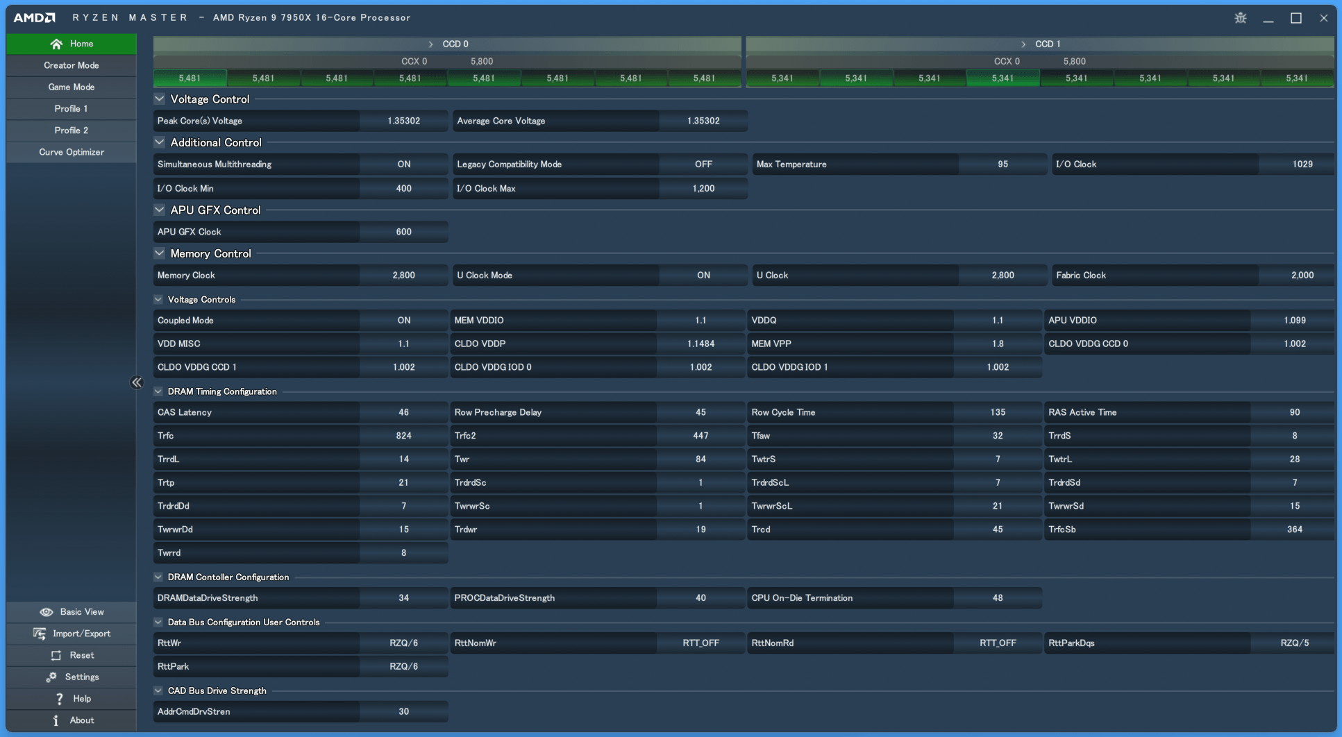Collapse the Memory Control section

pyautogui.click(x=160, y=253)
